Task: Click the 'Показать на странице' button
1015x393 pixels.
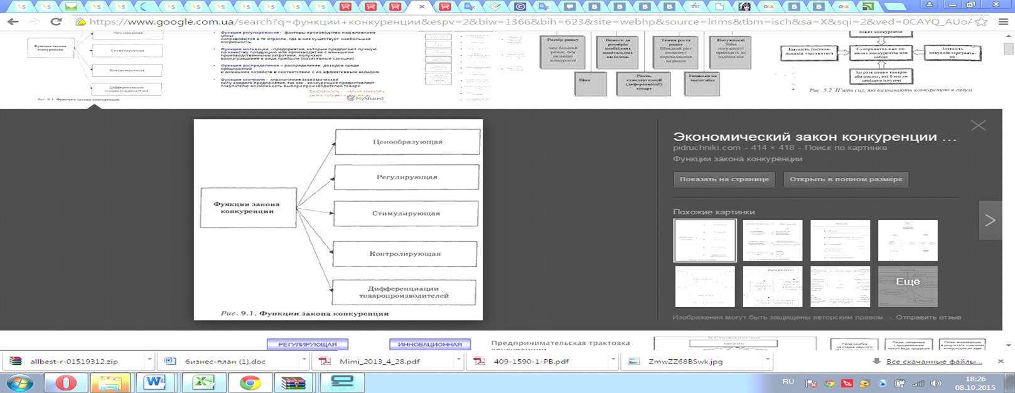Action: click(x=724, y=179)
